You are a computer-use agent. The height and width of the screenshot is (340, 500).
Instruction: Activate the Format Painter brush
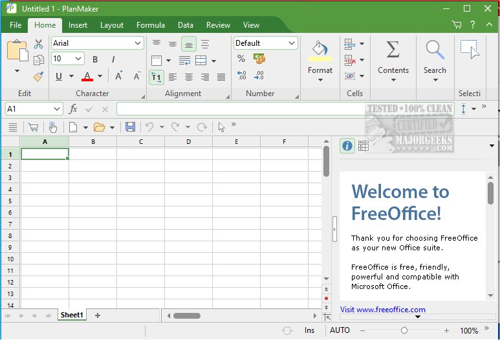coord(39,76)
